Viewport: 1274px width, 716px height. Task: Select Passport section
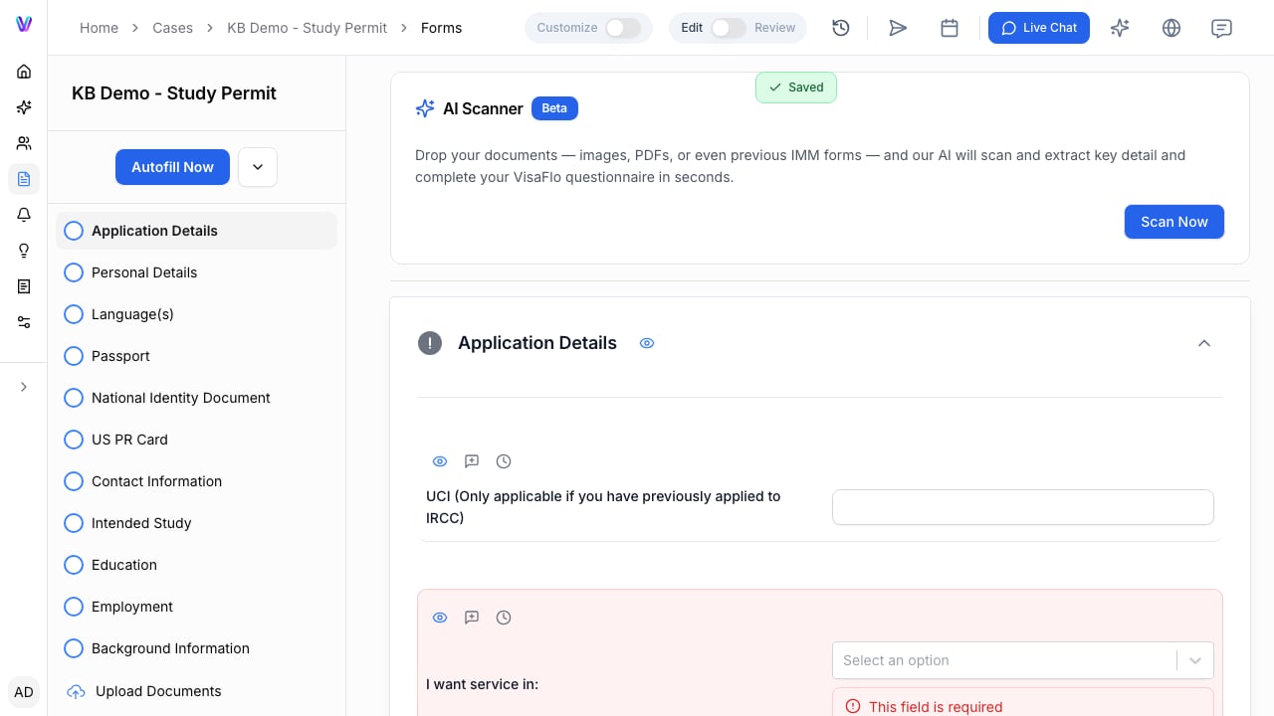197,356
